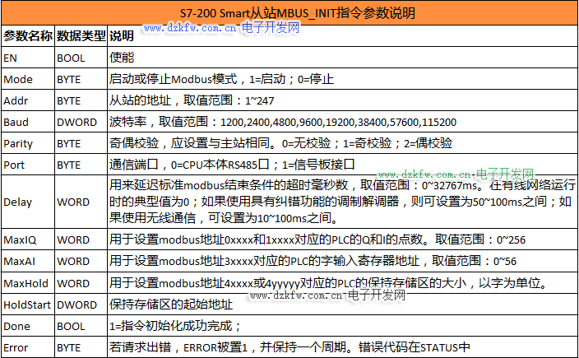Viewport: 579px width, 358px height.
Task: Click the '数据类型' column header
Action: 81,36
